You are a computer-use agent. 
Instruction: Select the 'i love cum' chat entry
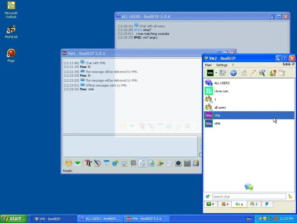tap(249, 91)
